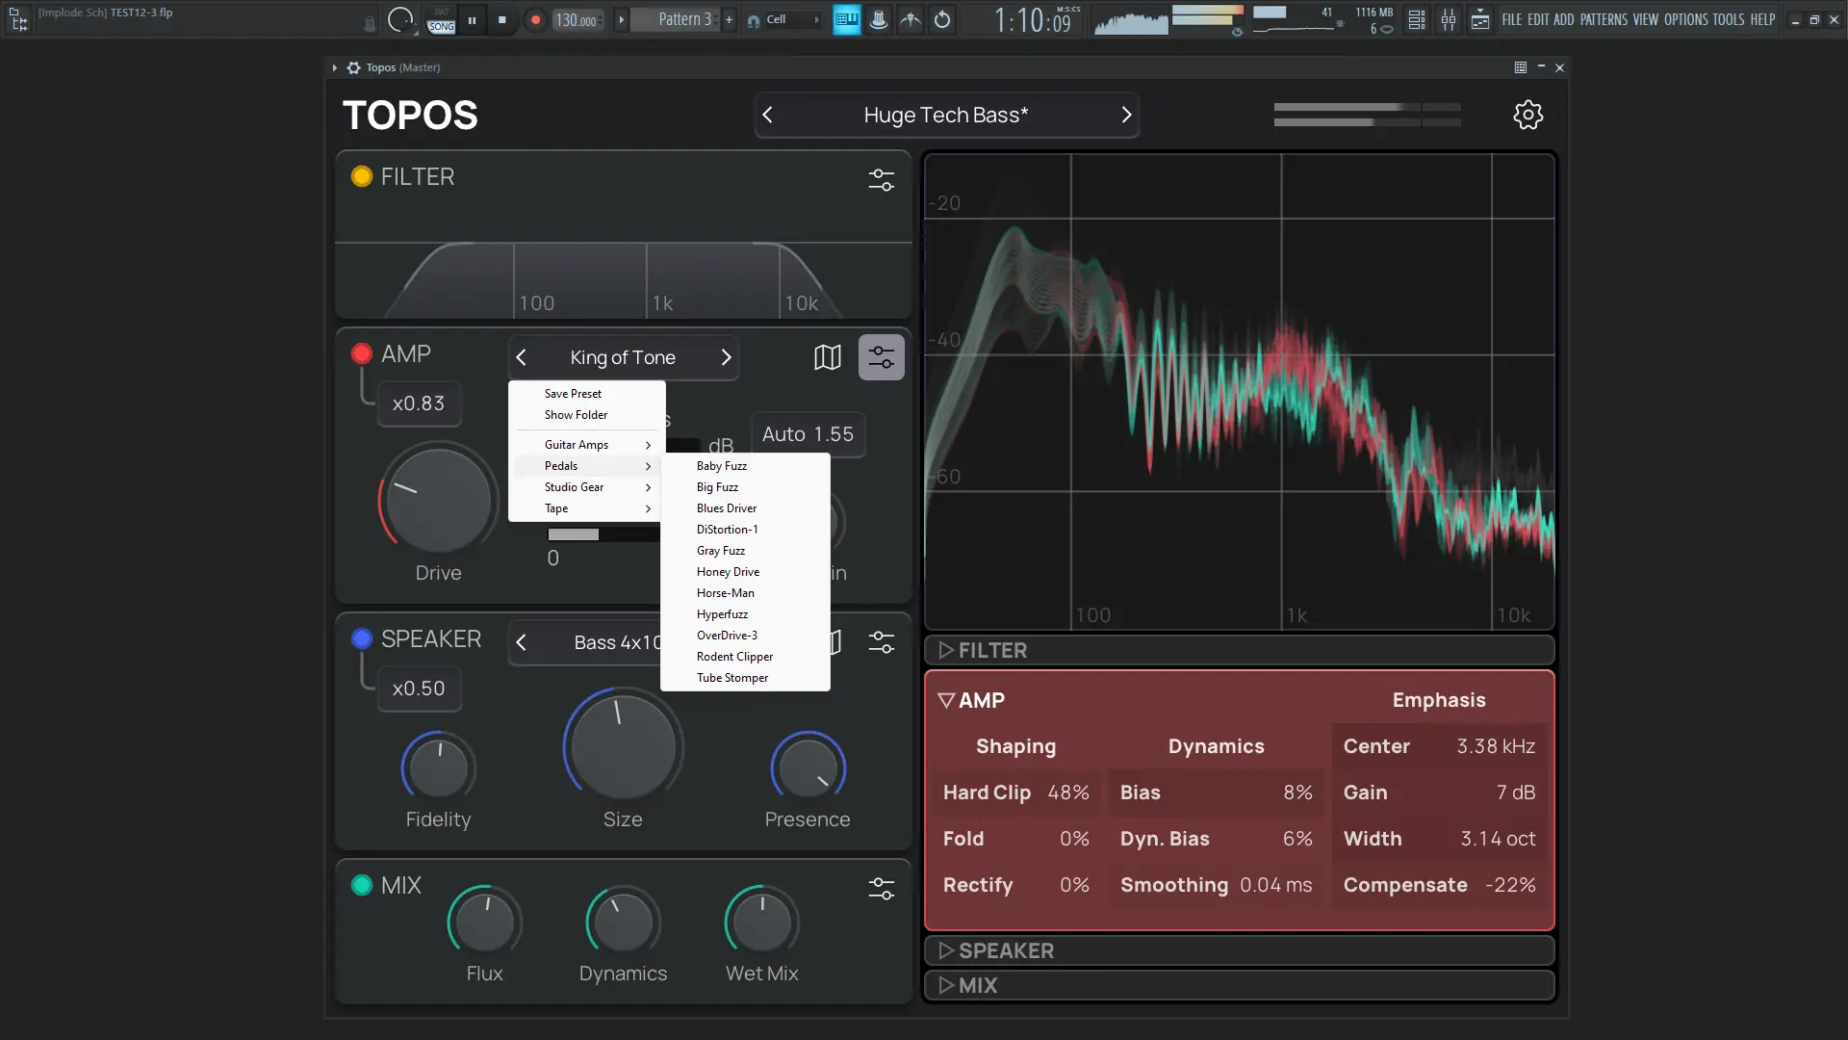The image size is (1848, 1040).
Task: Open Topos settings gear icon
Action: pos(1527,116)
